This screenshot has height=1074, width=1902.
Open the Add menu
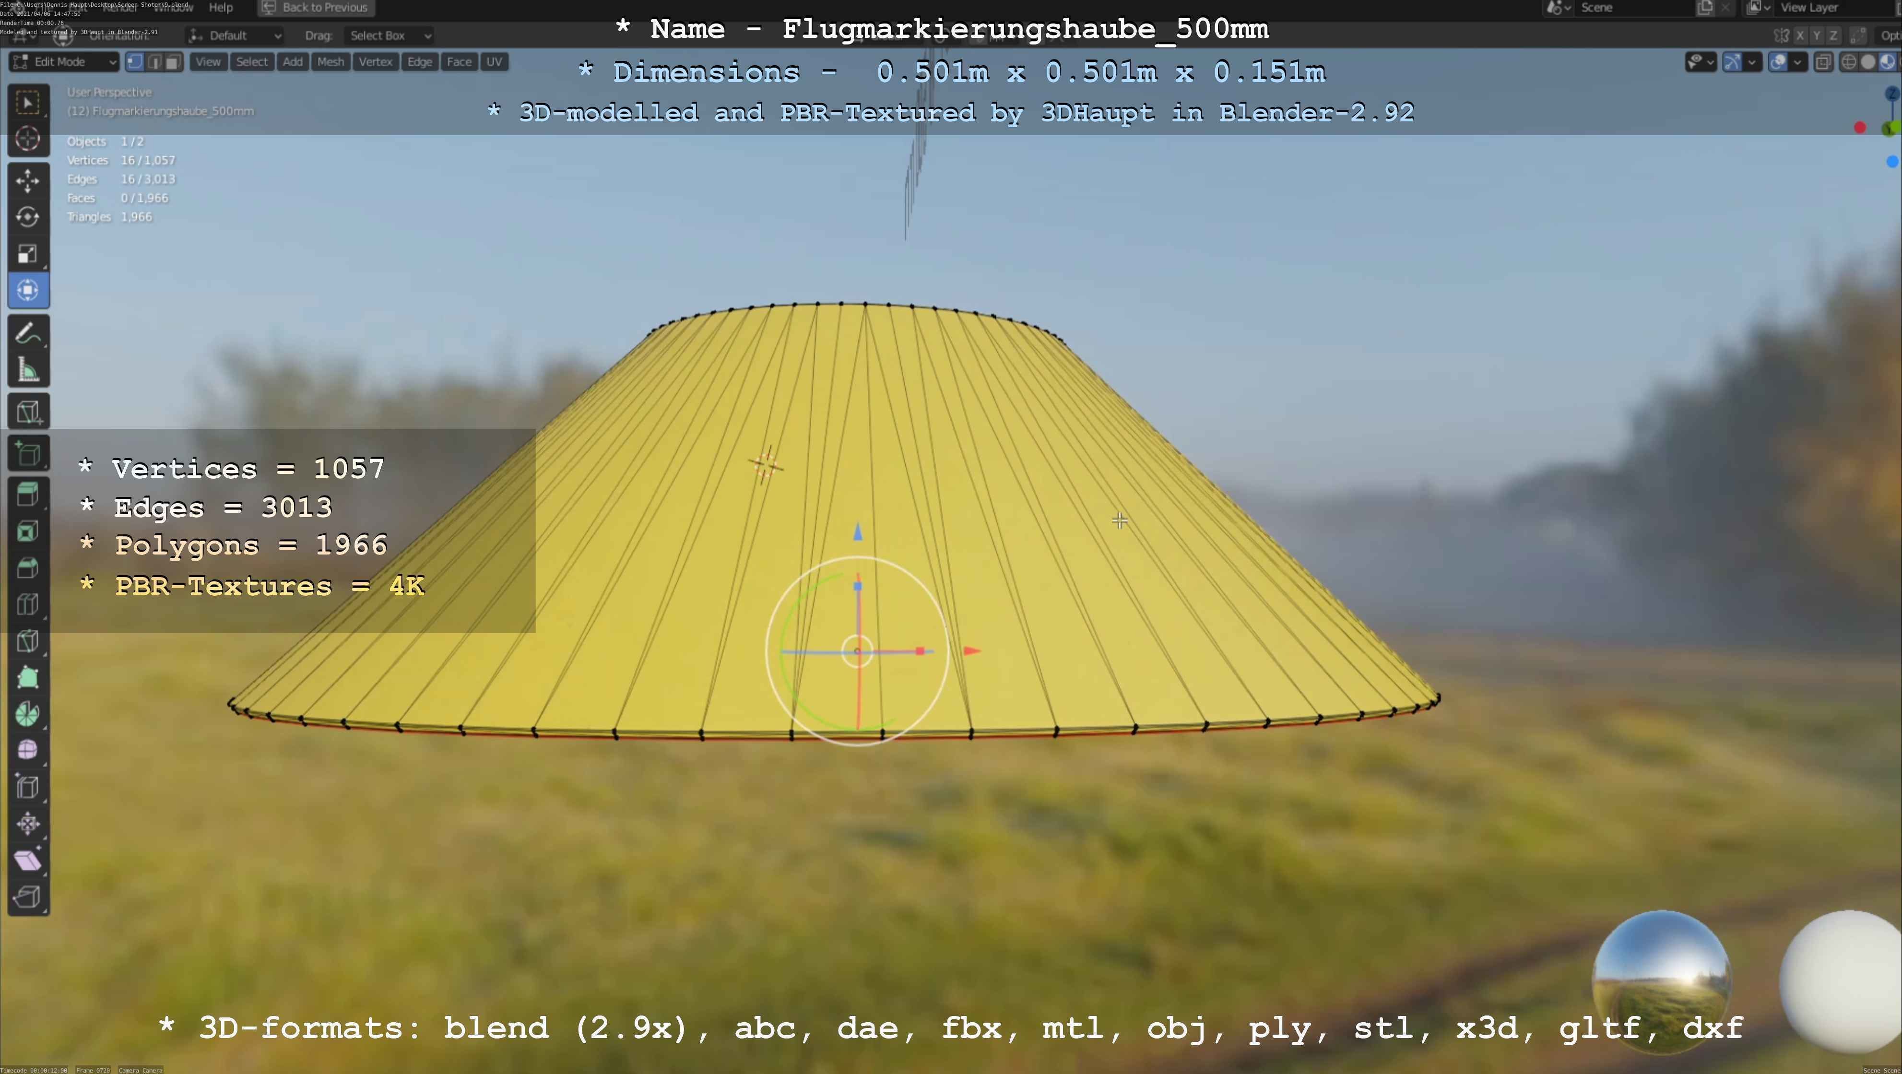coord(293,62)
